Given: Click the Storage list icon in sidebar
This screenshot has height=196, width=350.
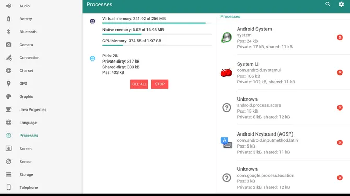Looking at the screenshot, I should (9, 174).
